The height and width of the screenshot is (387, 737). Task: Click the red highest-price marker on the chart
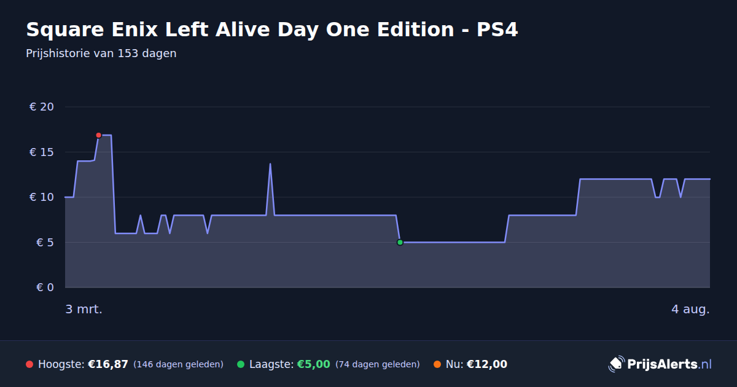click(x=98, y=135)
